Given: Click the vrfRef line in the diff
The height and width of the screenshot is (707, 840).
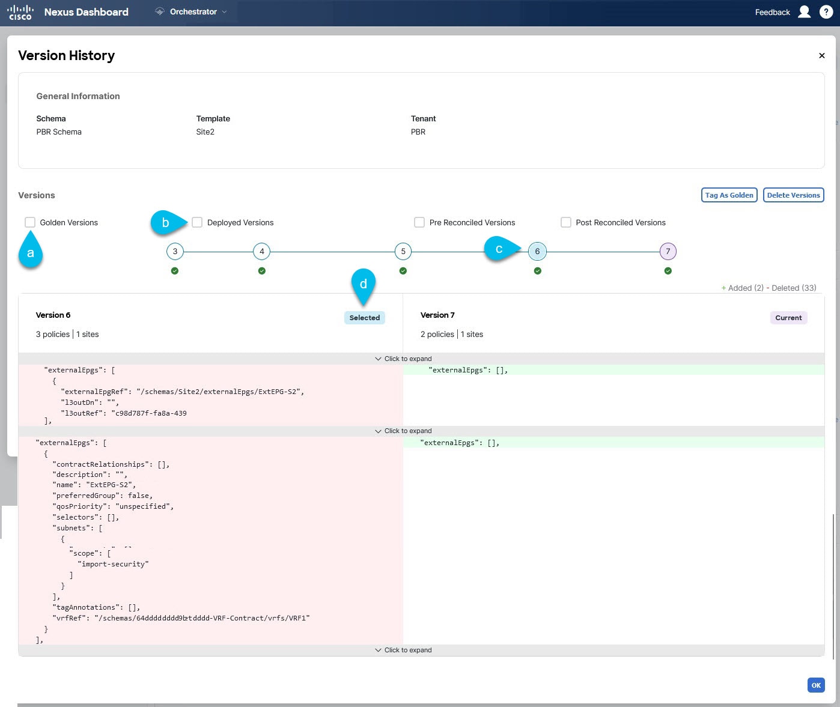Looking at the screenshot, I should click(x=181, y=618).
